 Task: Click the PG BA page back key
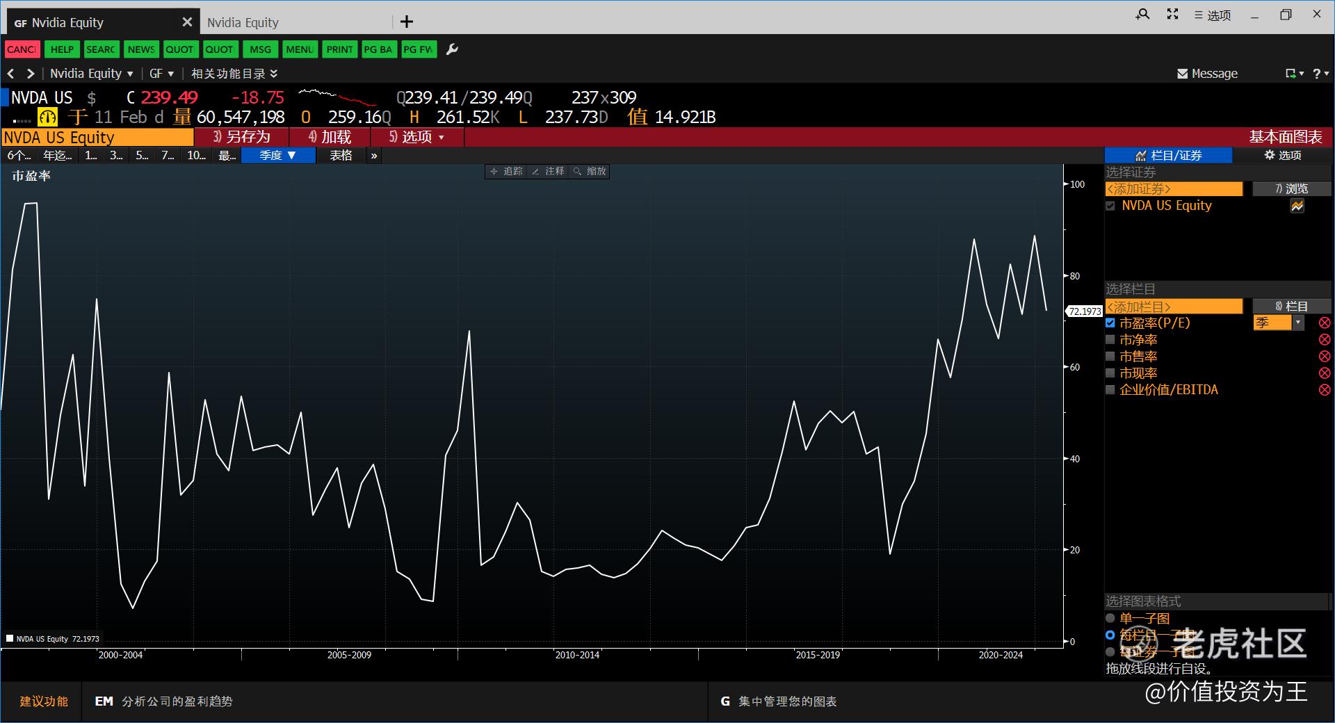click(379, 49)
